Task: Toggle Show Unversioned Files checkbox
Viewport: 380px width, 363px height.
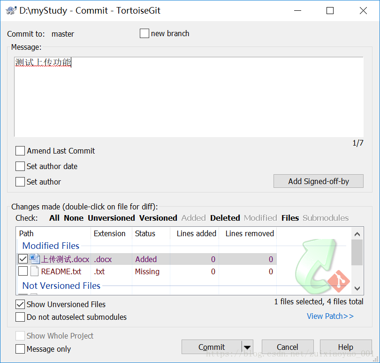Action: (x=20, y=304)
